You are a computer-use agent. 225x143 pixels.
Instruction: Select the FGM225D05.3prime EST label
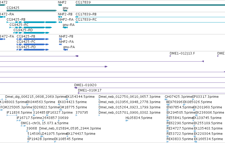16,107
